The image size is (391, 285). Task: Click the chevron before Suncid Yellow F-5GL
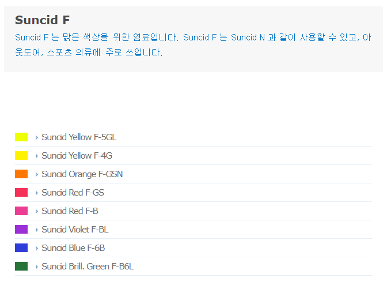pyautogui.click(x=37, y=138)
